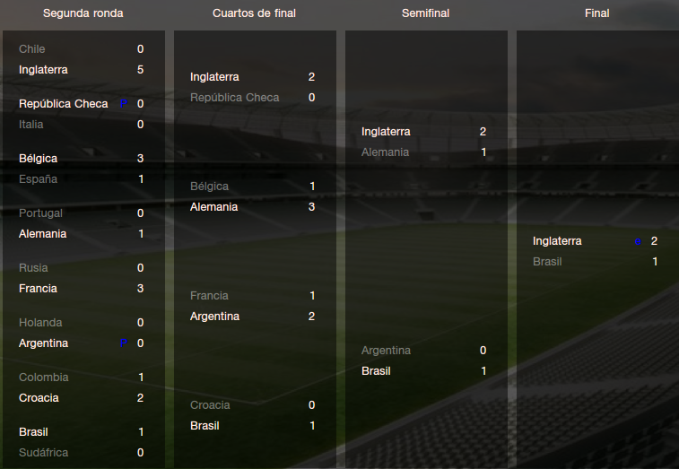Click the Semifinal column heading
This screenshot has height=469, width=679.
[426, 13]
